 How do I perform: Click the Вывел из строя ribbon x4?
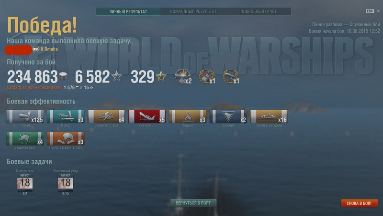(106, 116)
